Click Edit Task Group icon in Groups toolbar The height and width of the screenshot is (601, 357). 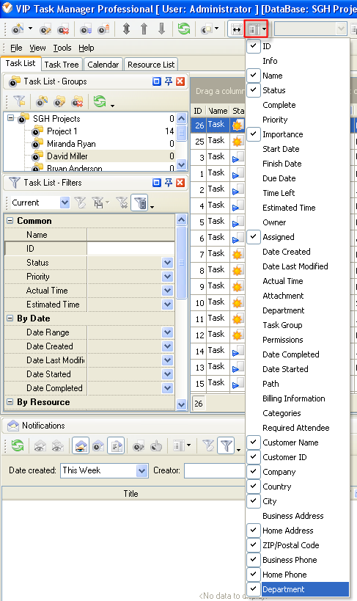click(x=59, y=101)
